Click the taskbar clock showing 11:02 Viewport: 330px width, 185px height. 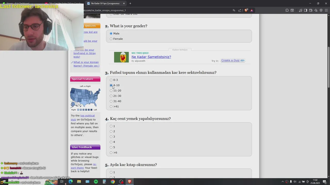pos(315,182)
